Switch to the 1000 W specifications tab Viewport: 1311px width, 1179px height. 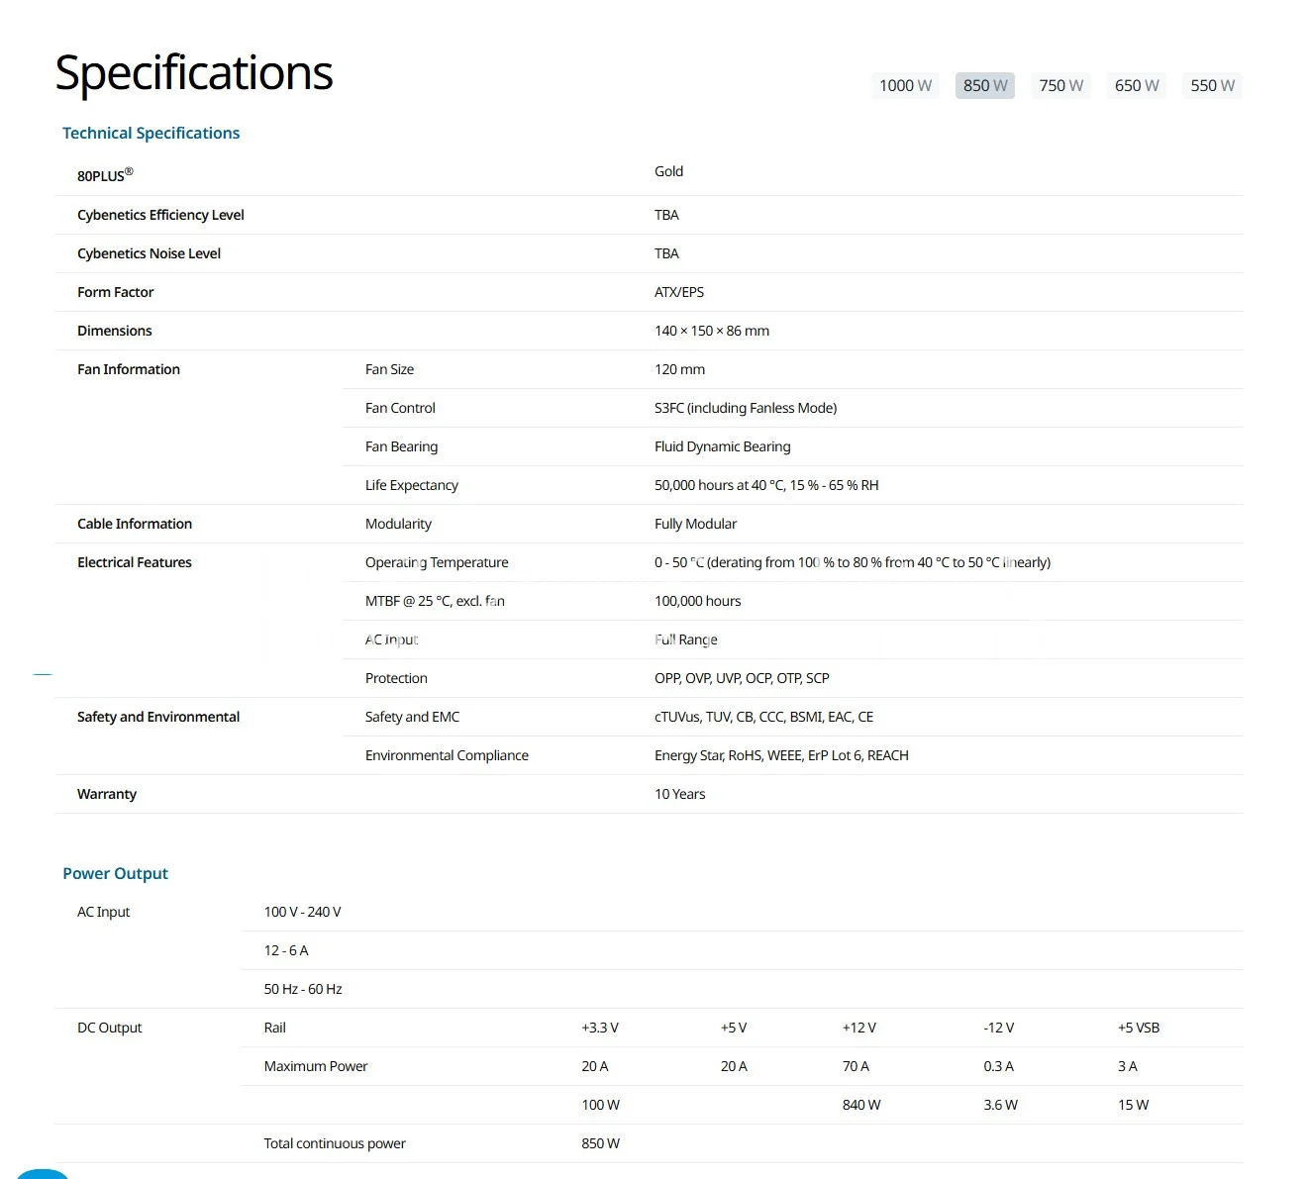click(x=905, y=86)
